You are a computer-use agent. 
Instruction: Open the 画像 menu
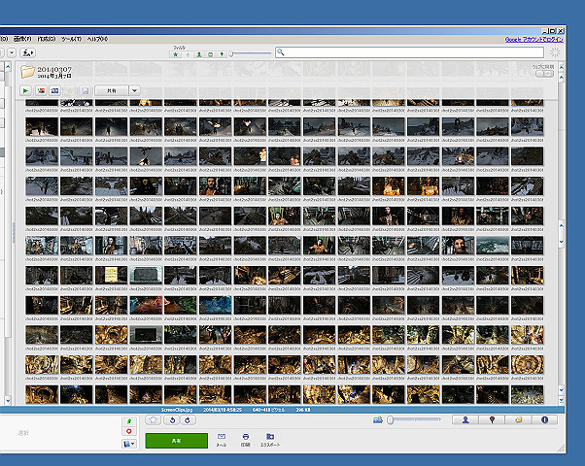click(x=22, y=39)
